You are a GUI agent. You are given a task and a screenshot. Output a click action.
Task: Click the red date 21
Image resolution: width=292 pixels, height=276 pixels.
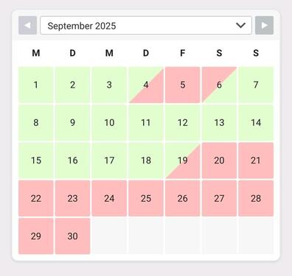point(256,160)
